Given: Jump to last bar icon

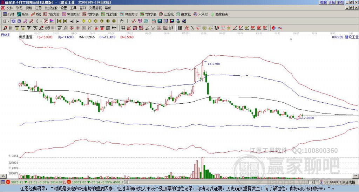Looking at the screenshot, I should 65,21.
